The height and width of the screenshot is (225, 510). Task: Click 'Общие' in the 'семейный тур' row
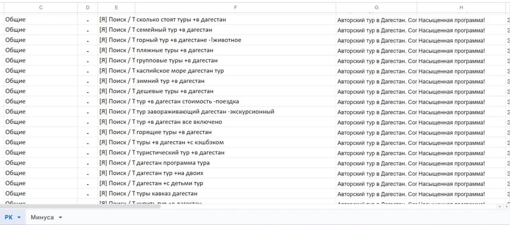pos(15,30)
